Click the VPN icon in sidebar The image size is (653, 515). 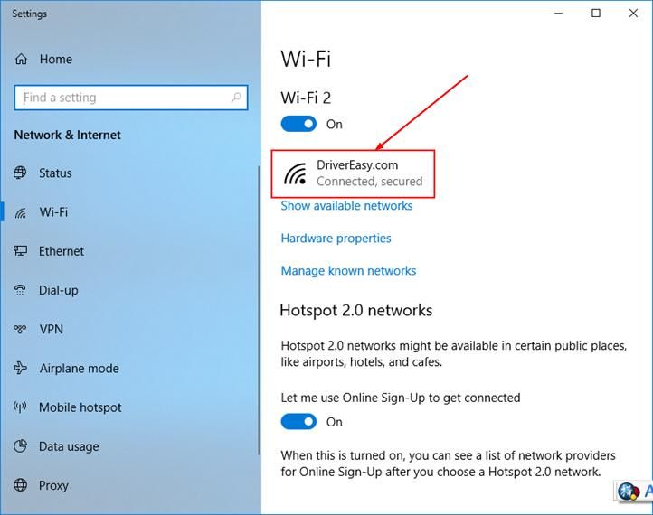click(21, 330)
